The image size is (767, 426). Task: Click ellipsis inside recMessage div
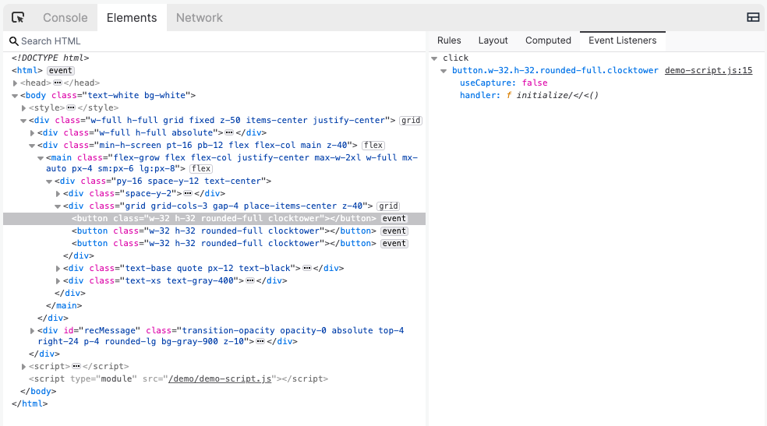point(260,341)
